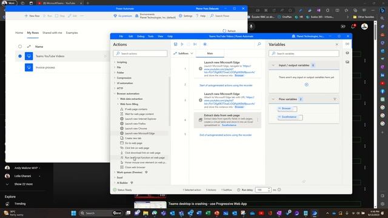Save the flow with the toolbar save icon
This screenshot has height=218, width=388.
(175, 44)
